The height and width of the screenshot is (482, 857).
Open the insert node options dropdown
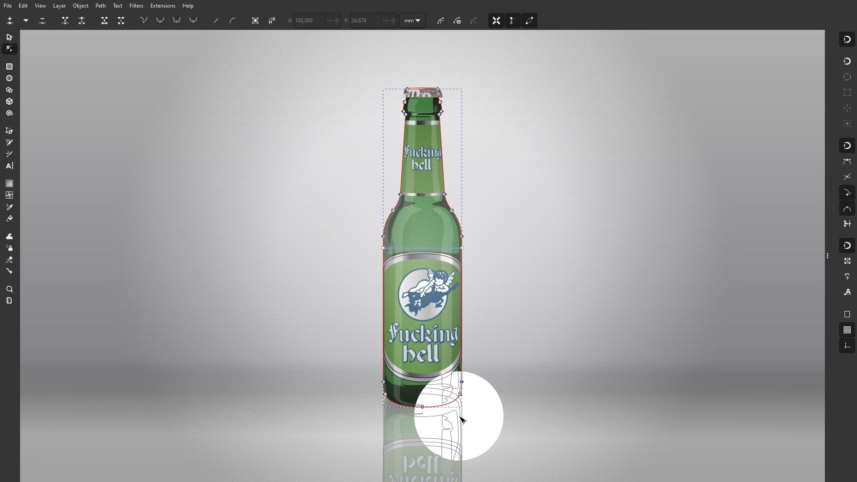coord(26,21)
